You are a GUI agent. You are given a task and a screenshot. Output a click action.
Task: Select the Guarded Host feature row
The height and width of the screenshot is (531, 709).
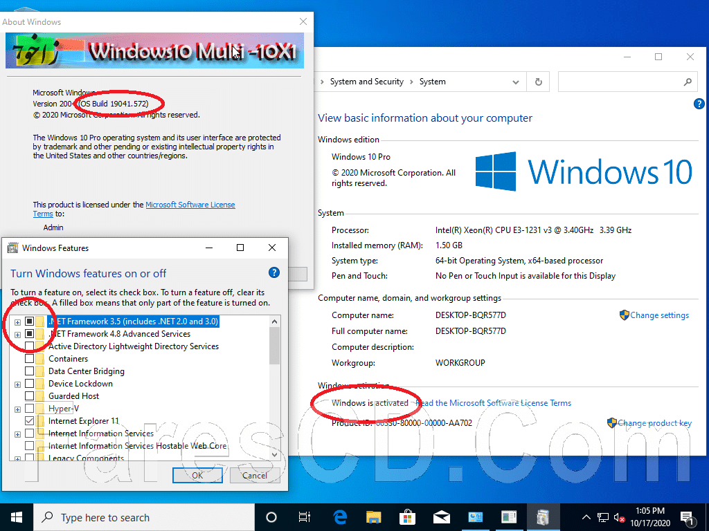click(x=73, y=396)
